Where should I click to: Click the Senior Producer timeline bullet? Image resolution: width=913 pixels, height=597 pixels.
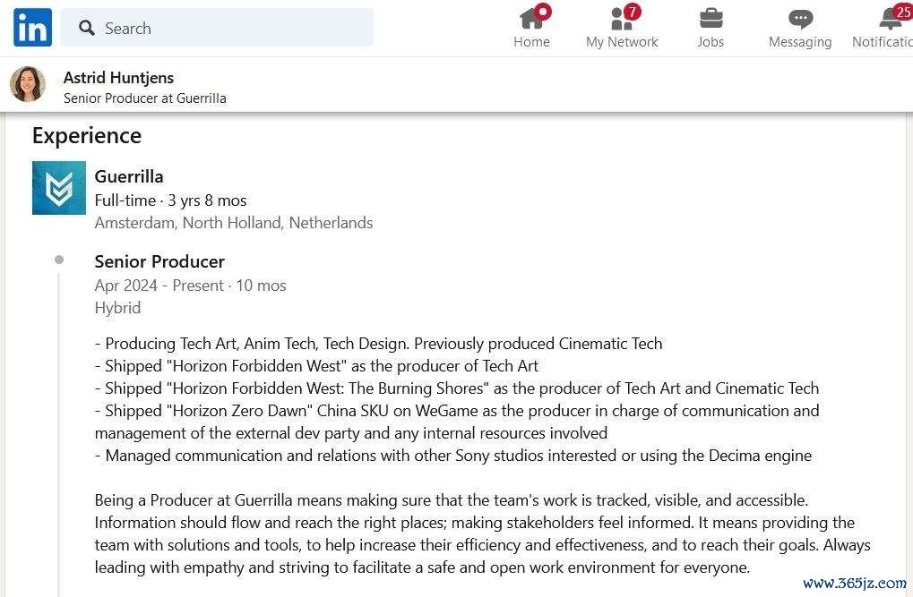[x=59, y=260]
